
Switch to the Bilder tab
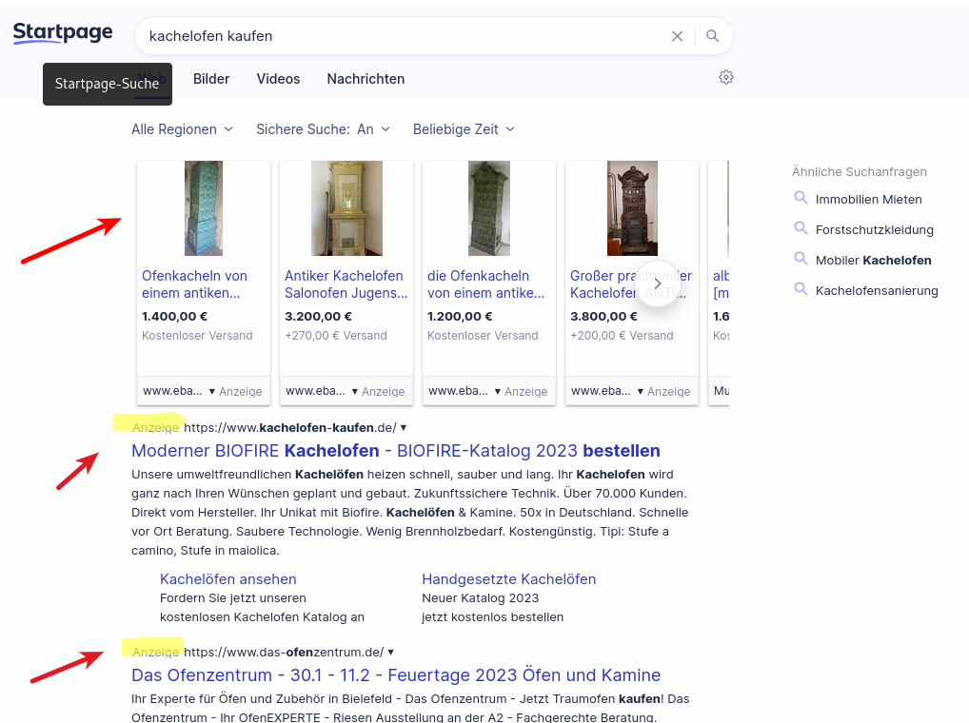pos(211,79)
